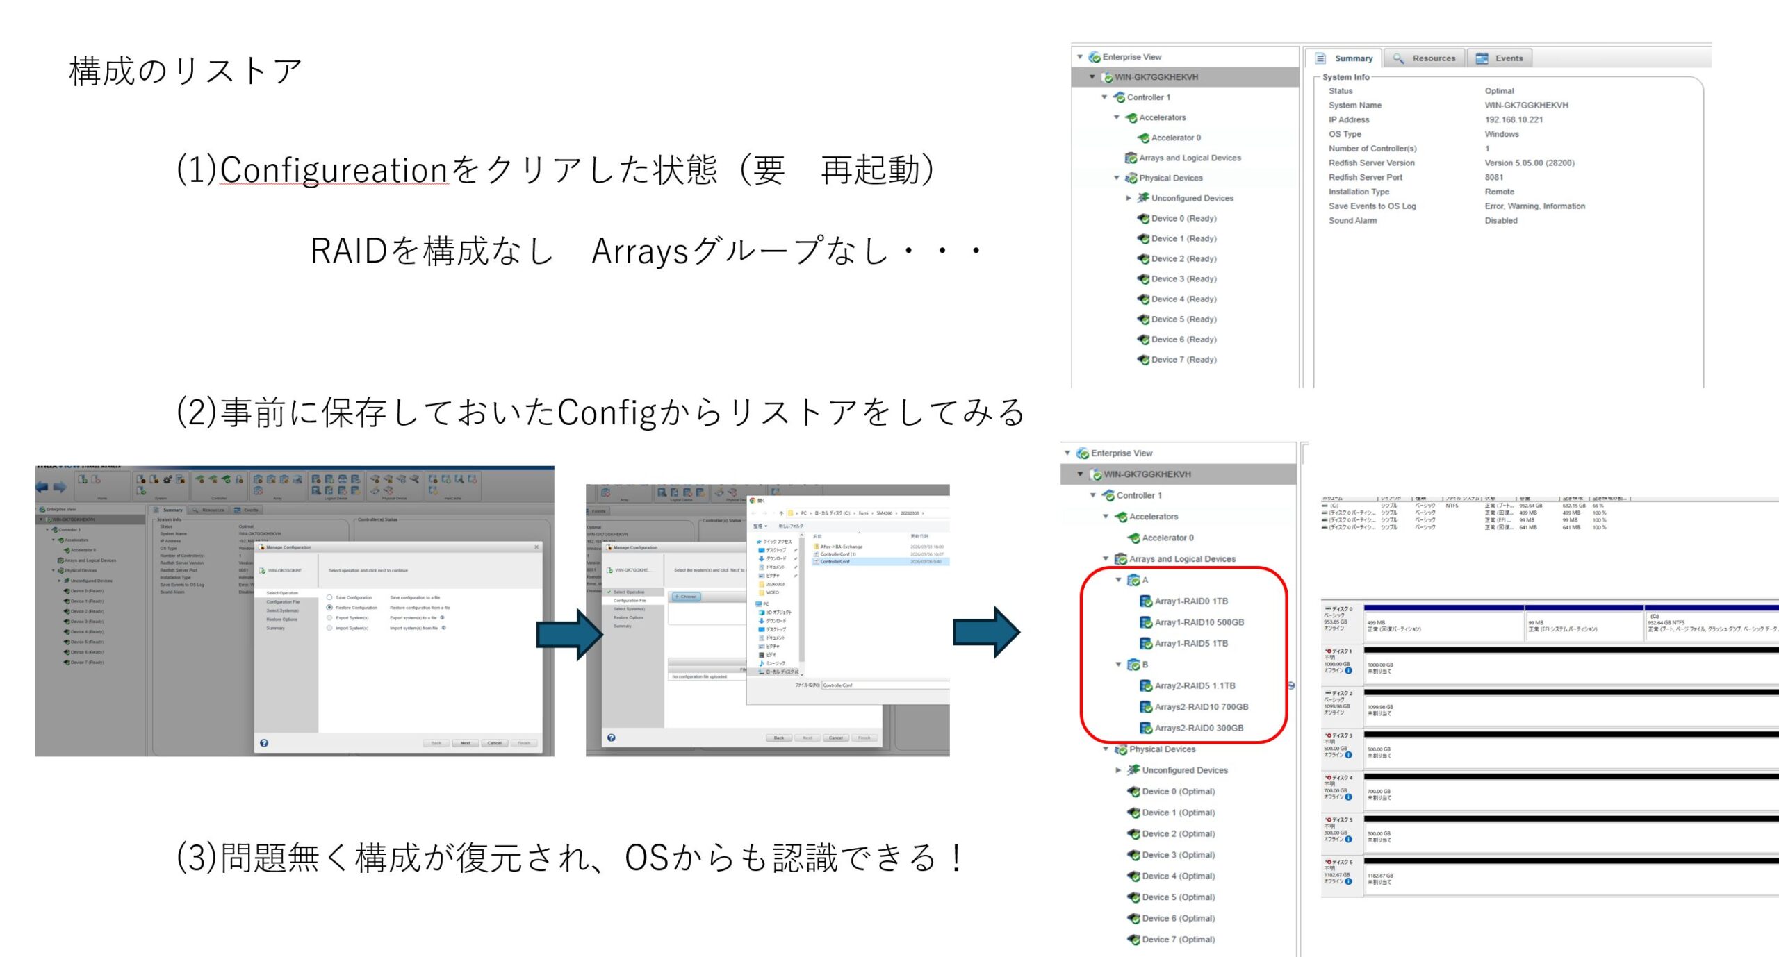1779x957 pixels.
Task: Click the Unconfigured Devices icon in top tree
Action: (x=1142, y=198)
